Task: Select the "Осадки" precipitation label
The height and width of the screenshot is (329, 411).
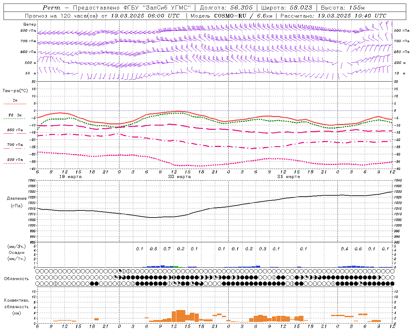Action: [x=17, y=253]
